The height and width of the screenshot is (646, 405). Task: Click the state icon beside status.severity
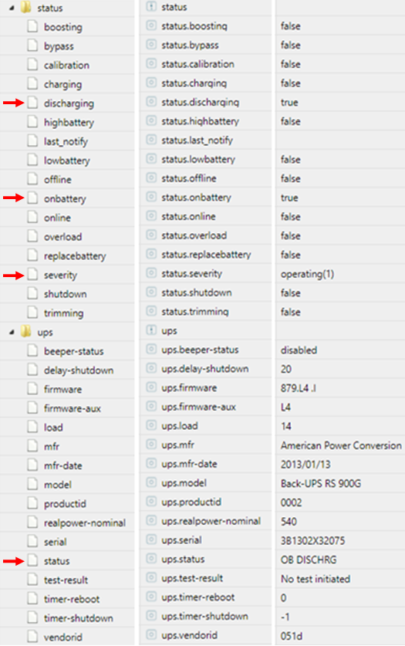[x=151, y=273]
